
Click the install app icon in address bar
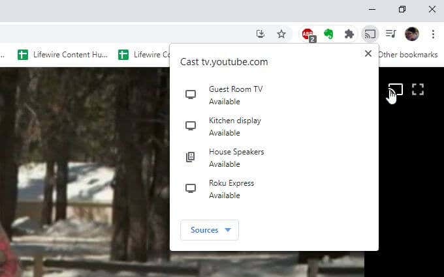[x=261, y=34]
